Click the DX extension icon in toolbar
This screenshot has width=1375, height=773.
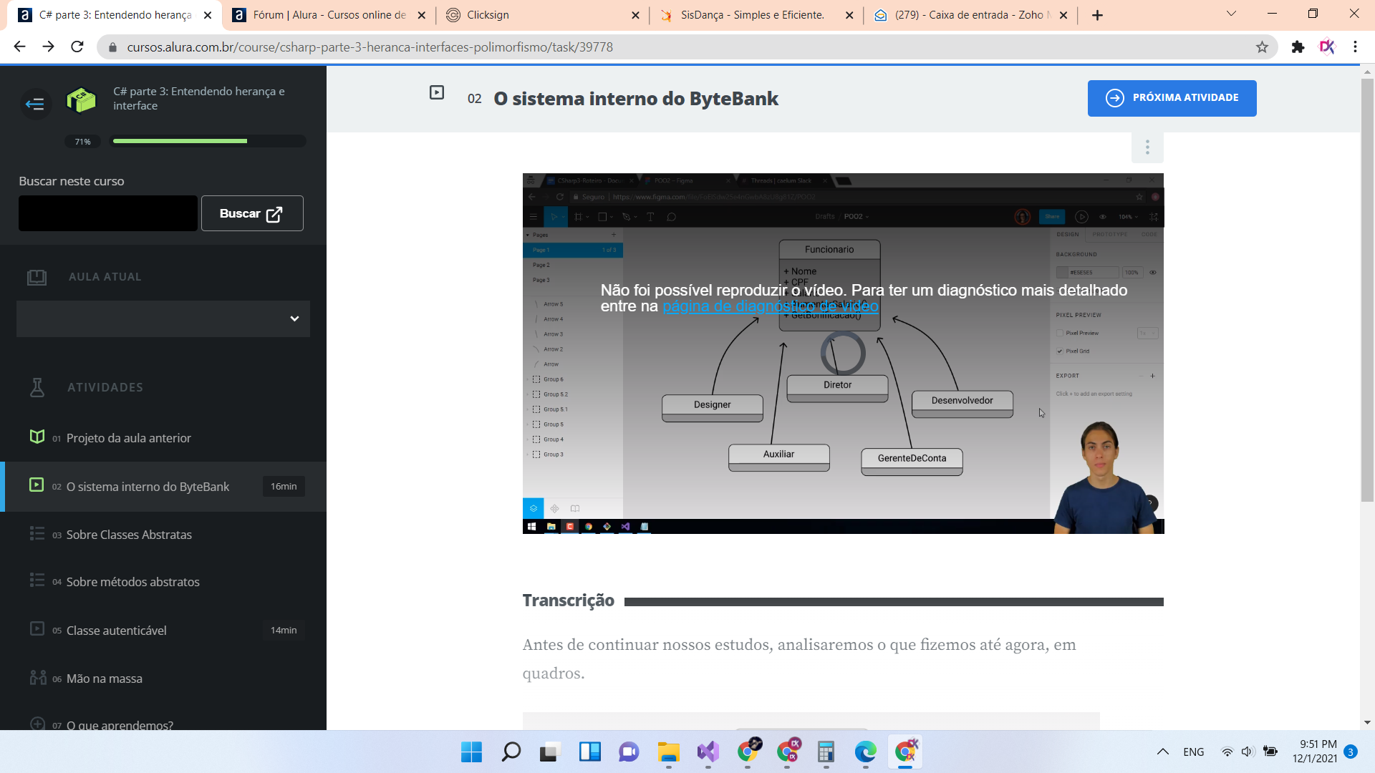[x=1327, y=47]
